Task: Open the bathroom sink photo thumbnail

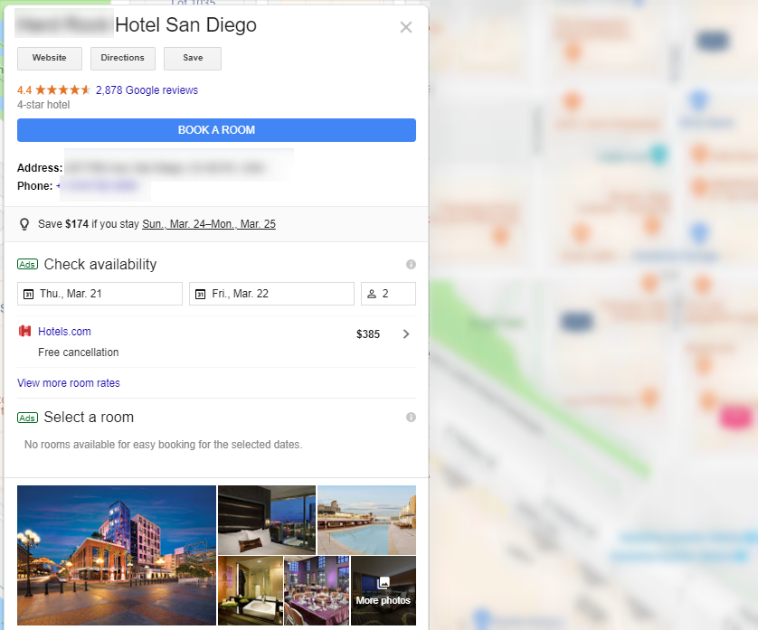Action: point(251,590)
